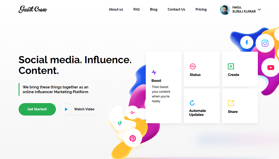Click Suraj Kumar's profile avatar

click(x=225, y=9)
